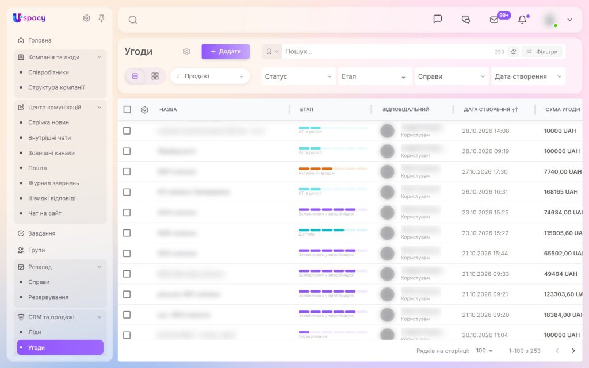589x368 pixels.
Task: Open external channels chat icon
Action: [466, 20]
